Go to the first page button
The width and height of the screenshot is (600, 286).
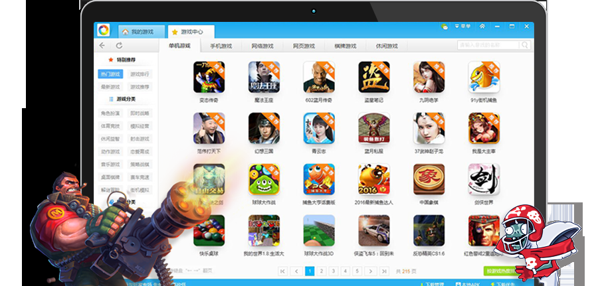283,271
